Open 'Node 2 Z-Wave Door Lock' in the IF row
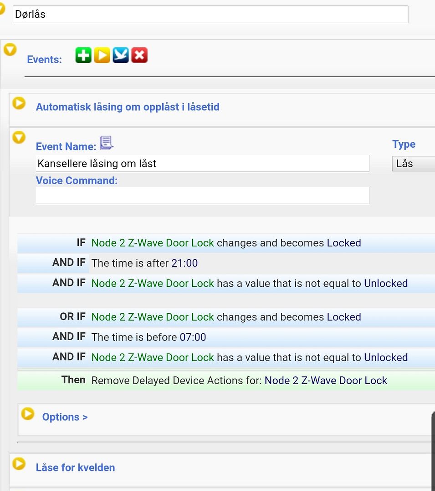Image resolution: width=435 pixels, height=491 pixels. pos(152,243)
